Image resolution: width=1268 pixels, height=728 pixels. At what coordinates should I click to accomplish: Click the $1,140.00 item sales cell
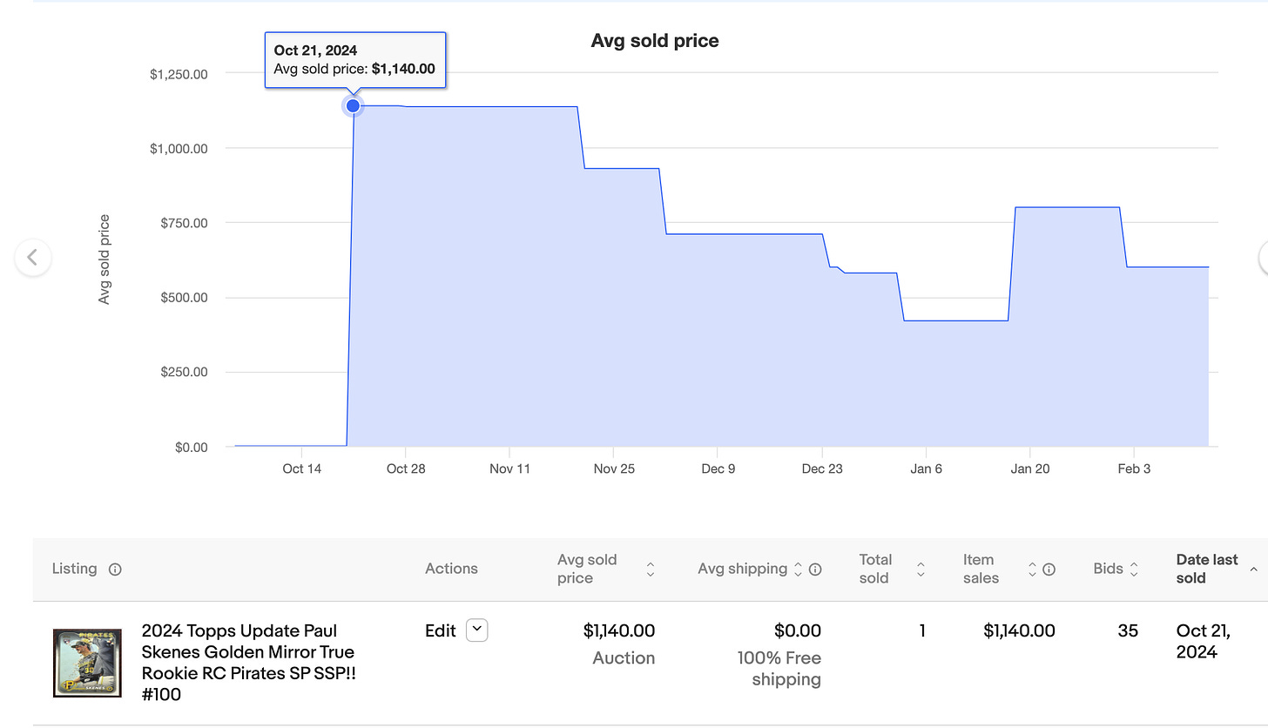tap(1019, 630)
